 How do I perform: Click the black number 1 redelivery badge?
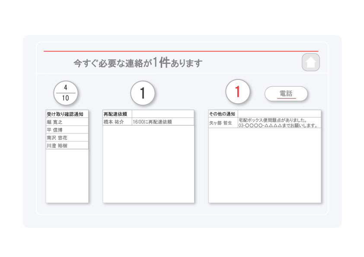pyautogui.click(x=143, y=93)
